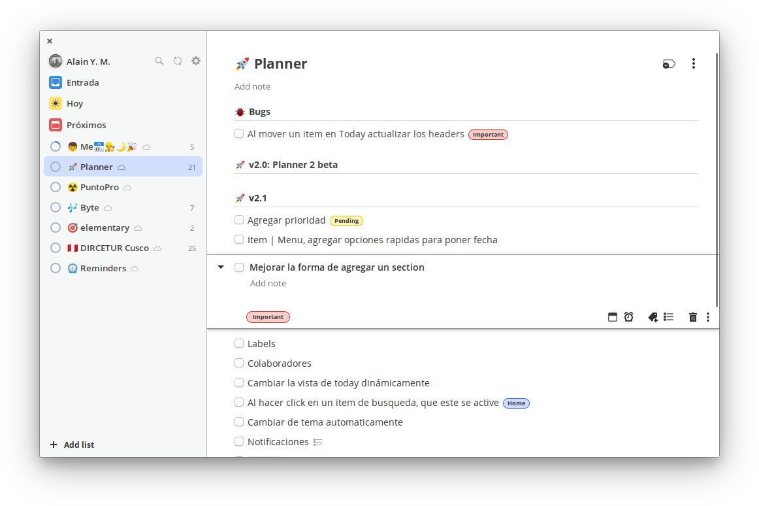This screenshot has height=506, width=759.
Task: Open the search icon in the sidebar
Action: [x=159, y=60]
